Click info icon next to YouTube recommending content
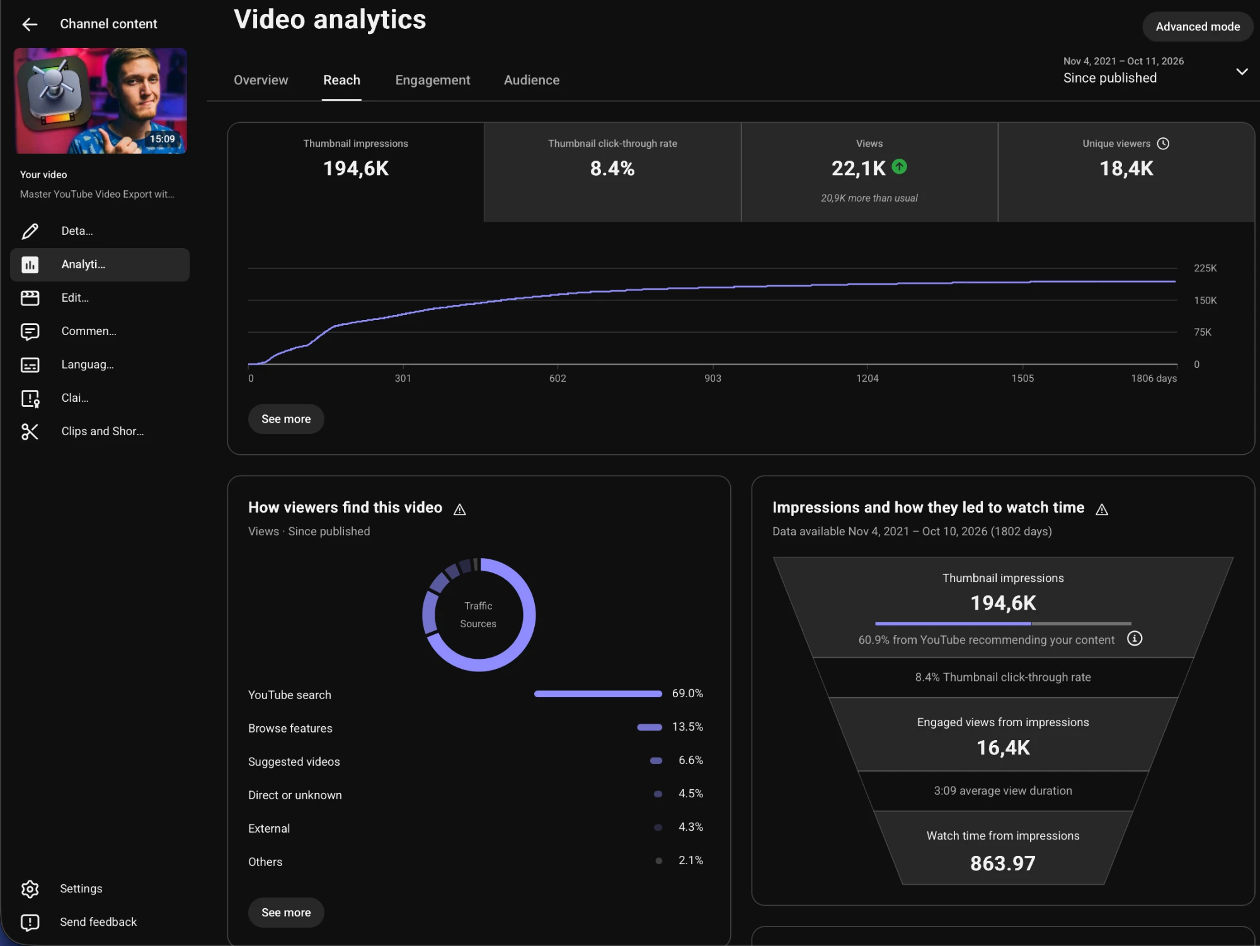Viewport: 1260px width, 946px height. tap(1135, 639)
